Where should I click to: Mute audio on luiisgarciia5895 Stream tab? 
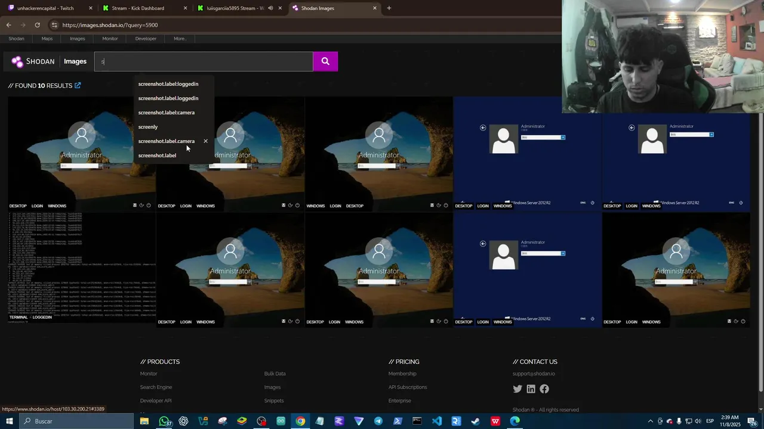click(270, 8)
